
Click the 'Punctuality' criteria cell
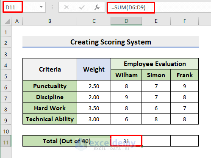50,86
